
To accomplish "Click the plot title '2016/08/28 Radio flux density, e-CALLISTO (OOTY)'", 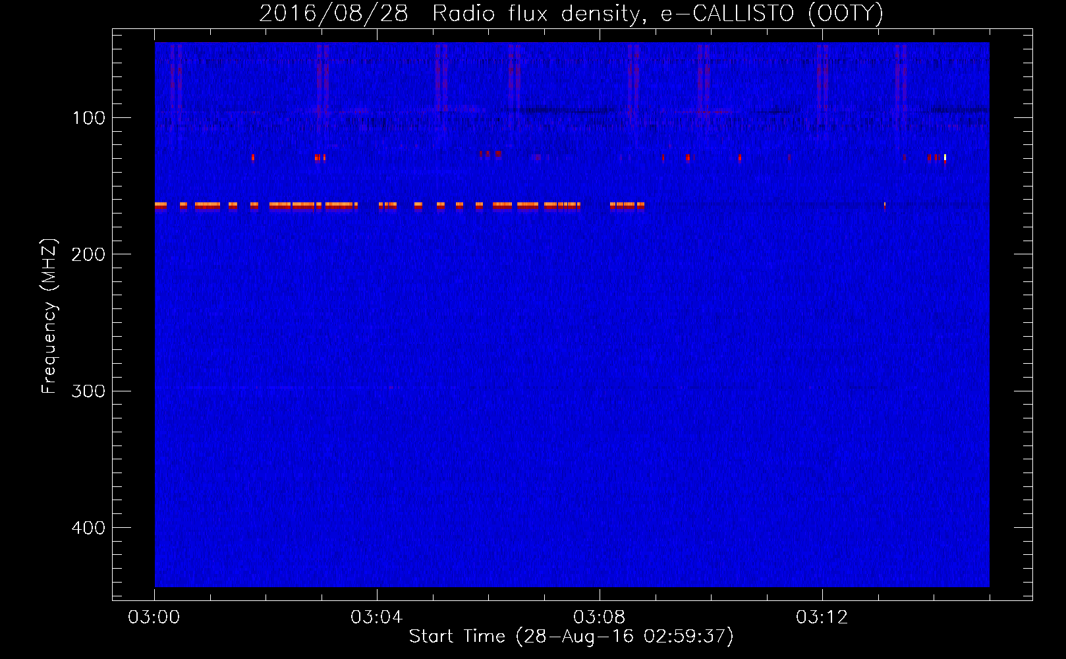I will pyautogui.click(x=571, y=13).
